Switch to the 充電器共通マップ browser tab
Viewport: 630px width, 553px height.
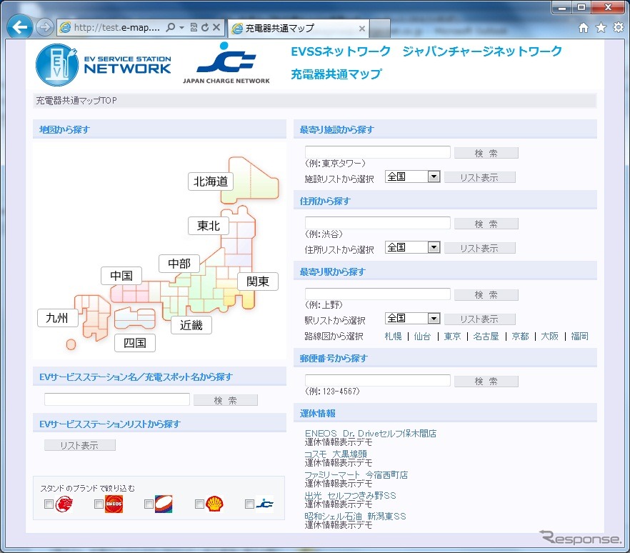293,29
